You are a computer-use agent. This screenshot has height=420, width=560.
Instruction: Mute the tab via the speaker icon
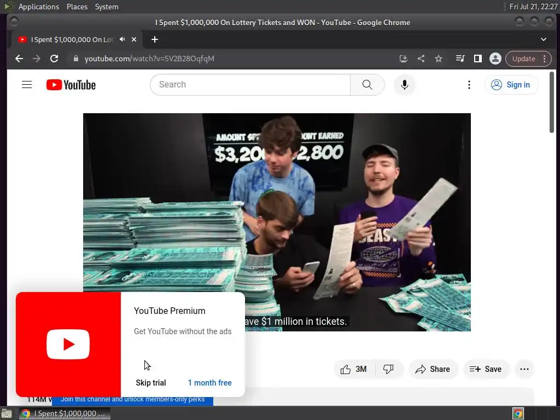[x=122, y=39]
